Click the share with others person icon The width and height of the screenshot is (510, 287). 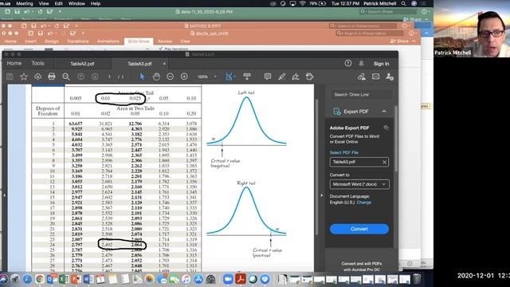click(x=390, y=77)
